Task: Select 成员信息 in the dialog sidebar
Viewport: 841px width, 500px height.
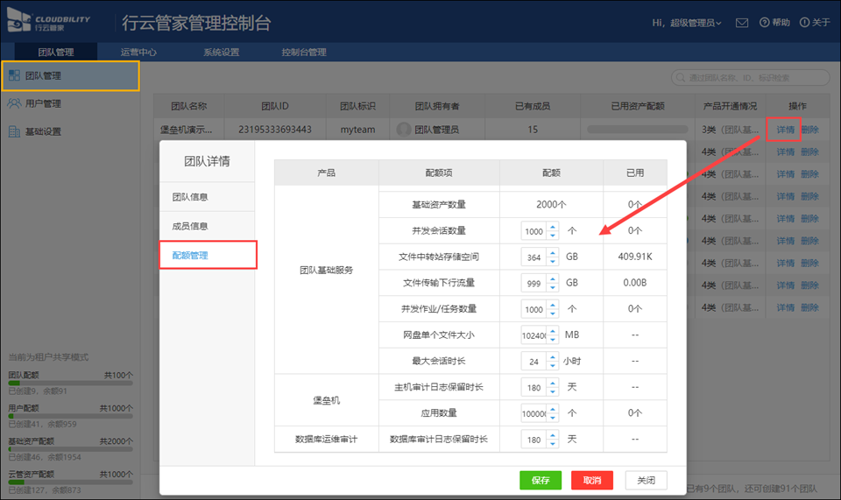Action: (x=190, y=226)
